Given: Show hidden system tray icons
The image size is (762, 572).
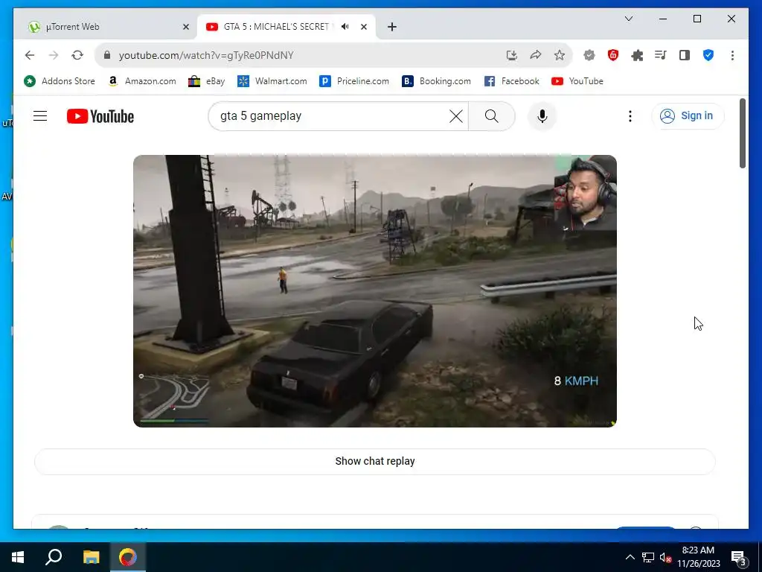Looking at the screenshot, I should pos(630,557).
